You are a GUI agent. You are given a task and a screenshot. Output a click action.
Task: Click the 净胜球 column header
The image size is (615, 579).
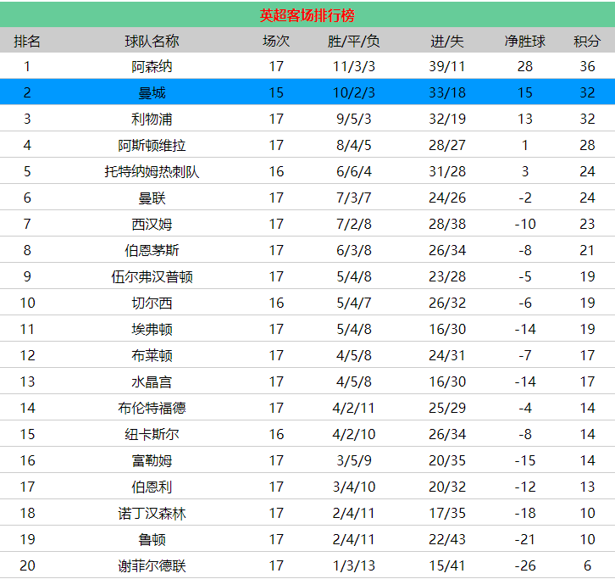(x=524, y=41)
